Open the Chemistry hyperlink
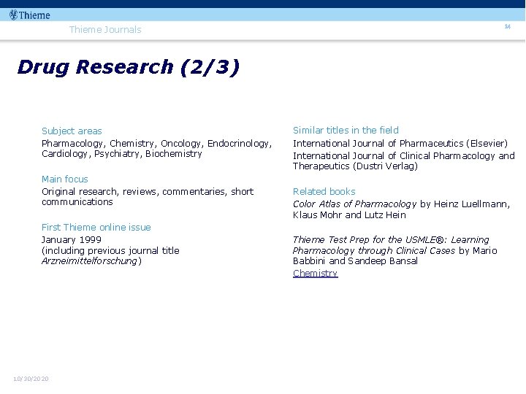 tap(316, 274)
